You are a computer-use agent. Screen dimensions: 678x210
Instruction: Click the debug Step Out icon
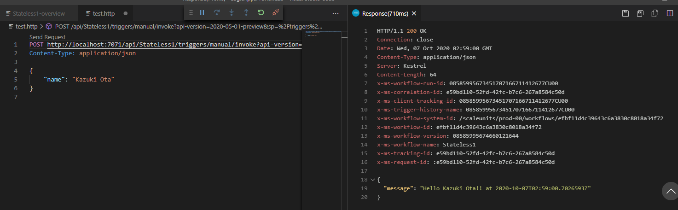[x=246, y=12]
